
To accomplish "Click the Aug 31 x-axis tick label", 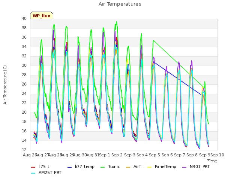I will pyautogui.click(x=93, y=155).
